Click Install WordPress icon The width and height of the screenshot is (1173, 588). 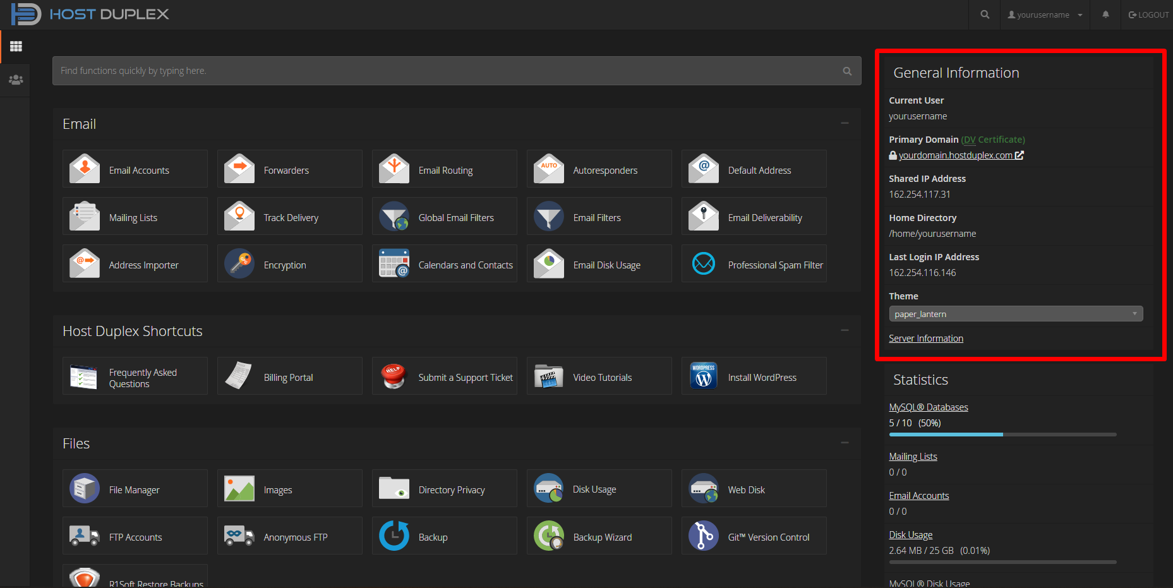pyautogui.click(x=704, y=376)
